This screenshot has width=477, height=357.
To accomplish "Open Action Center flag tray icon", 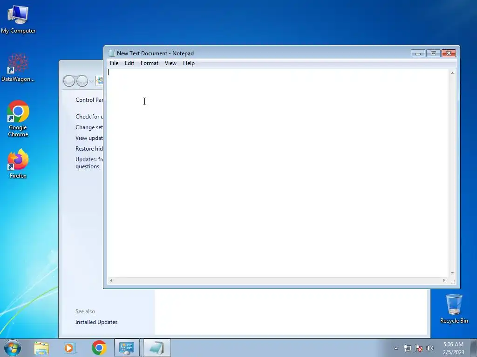I will [x=419, y=348].
